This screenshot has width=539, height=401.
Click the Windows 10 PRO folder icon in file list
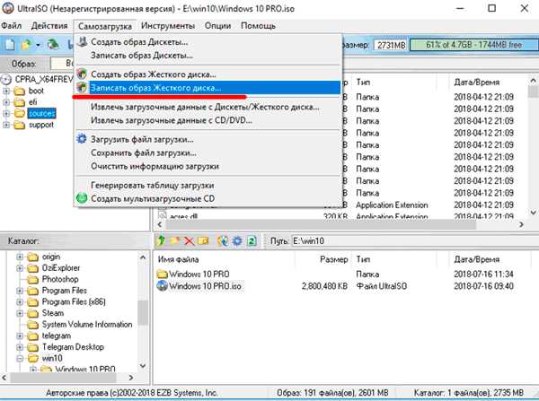coord(162,274)
